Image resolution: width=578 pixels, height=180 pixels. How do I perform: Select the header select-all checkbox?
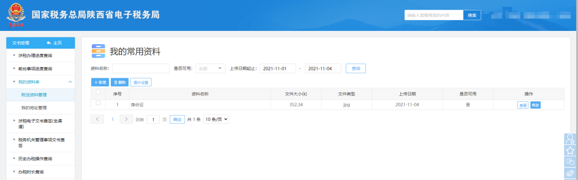[98, 92]
